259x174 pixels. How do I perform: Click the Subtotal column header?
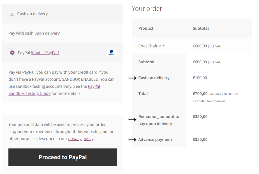point(201,28)
